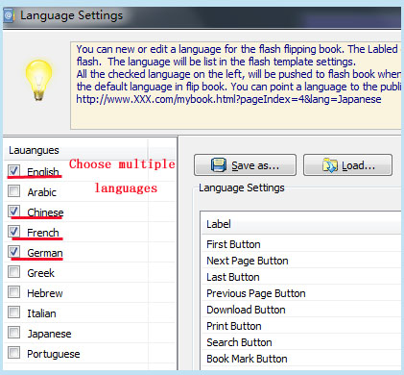
Task: Check the Portuguese language checkbox
Action: [x=13, y=353]
